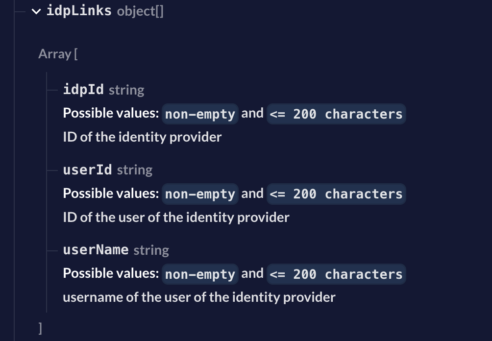
Task: Click 'ID of the identity provider' description
Action: pyautogui.click(x=142, y=137)
